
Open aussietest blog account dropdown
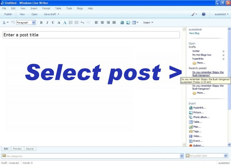point(222,14)
